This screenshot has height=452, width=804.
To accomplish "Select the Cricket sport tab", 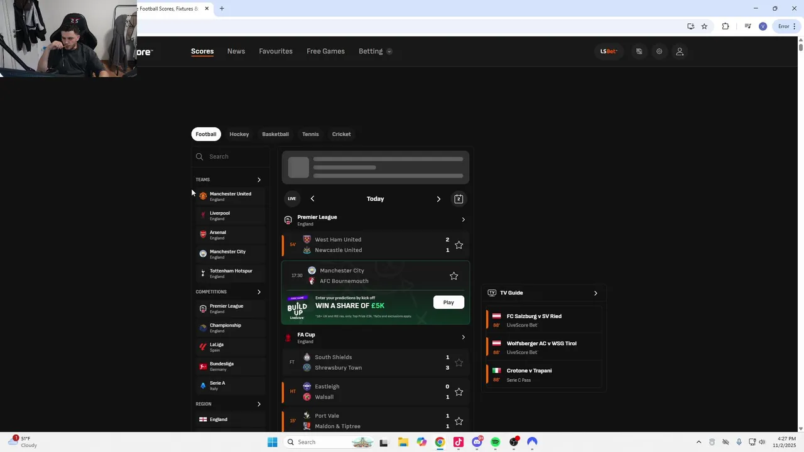I will [x=342, y=134].
